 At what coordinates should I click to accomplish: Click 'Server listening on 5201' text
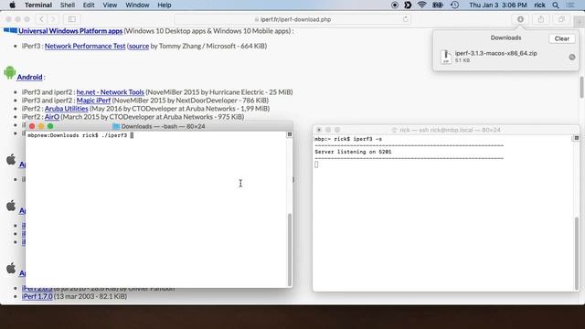click(353, 152)
